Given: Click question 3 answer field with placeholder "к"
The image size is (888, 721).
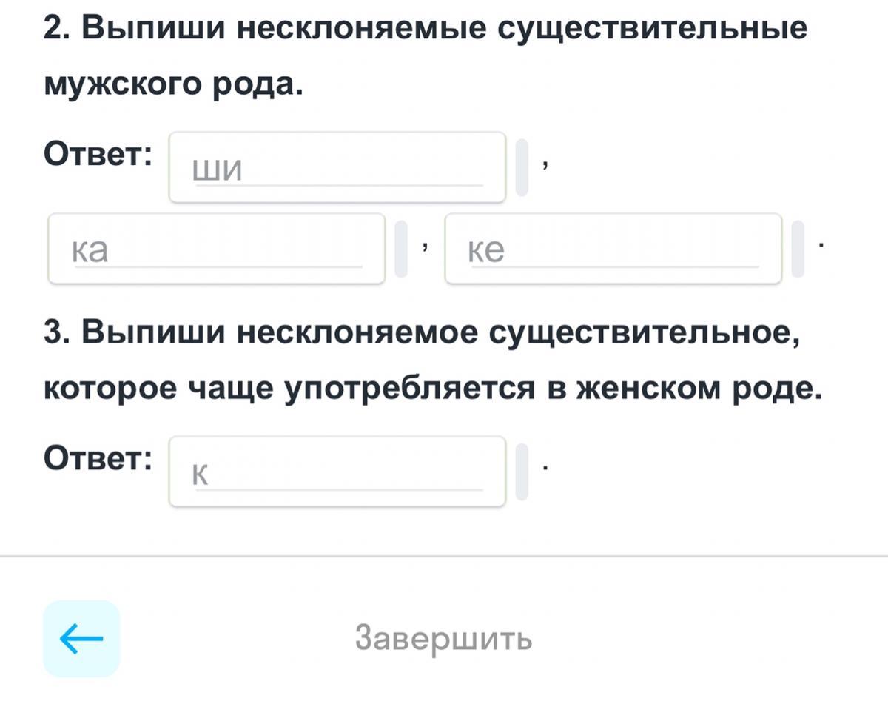Looking at the screenshot, I should click(x=337, y=472).
